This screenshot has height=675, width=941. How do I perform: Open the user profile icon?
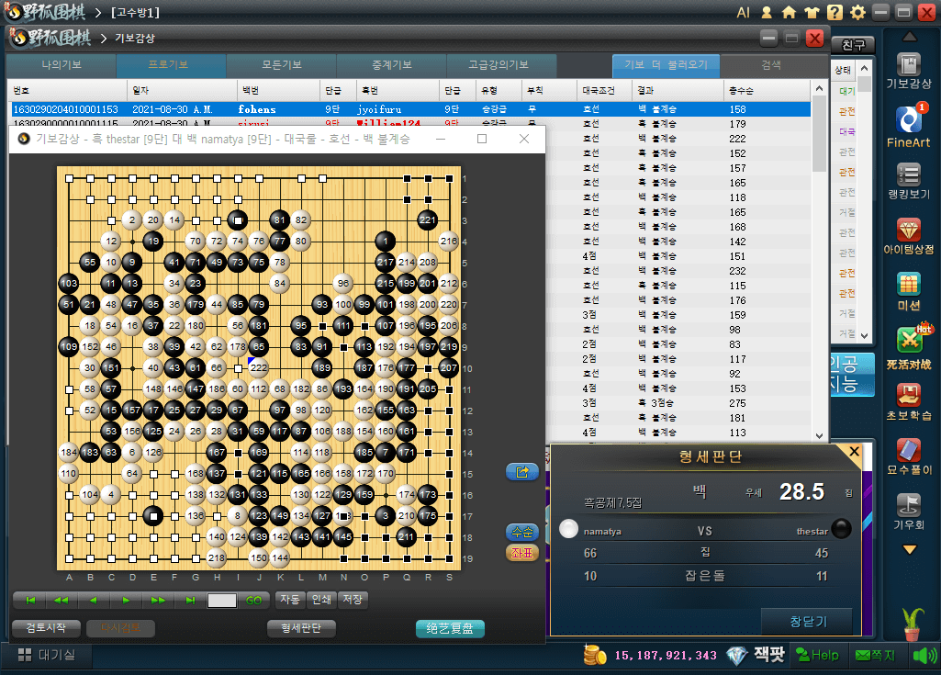767,12
